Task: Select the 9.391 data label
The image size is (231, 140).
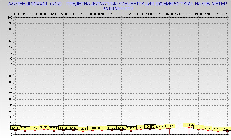Action: (x=44, y=127)
